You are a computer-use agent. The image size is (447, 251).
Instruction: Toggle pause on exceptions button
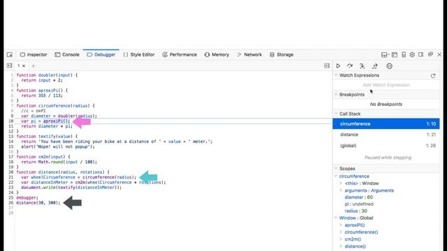click(390, 66)
